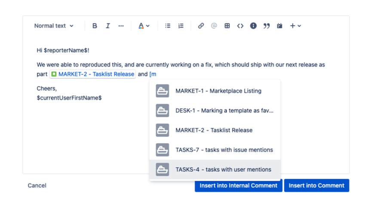Viewport: 374px width, 213px height.
Task: Click Insert into Comment button
Action: (x=316, y=186)
